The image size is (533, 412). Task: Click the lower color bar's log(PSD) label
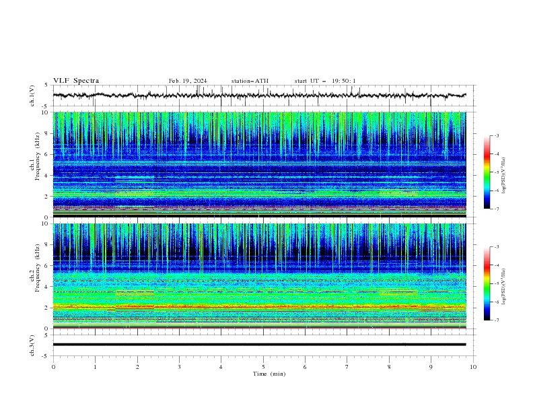pyautogui.click(x=503, y=286)
